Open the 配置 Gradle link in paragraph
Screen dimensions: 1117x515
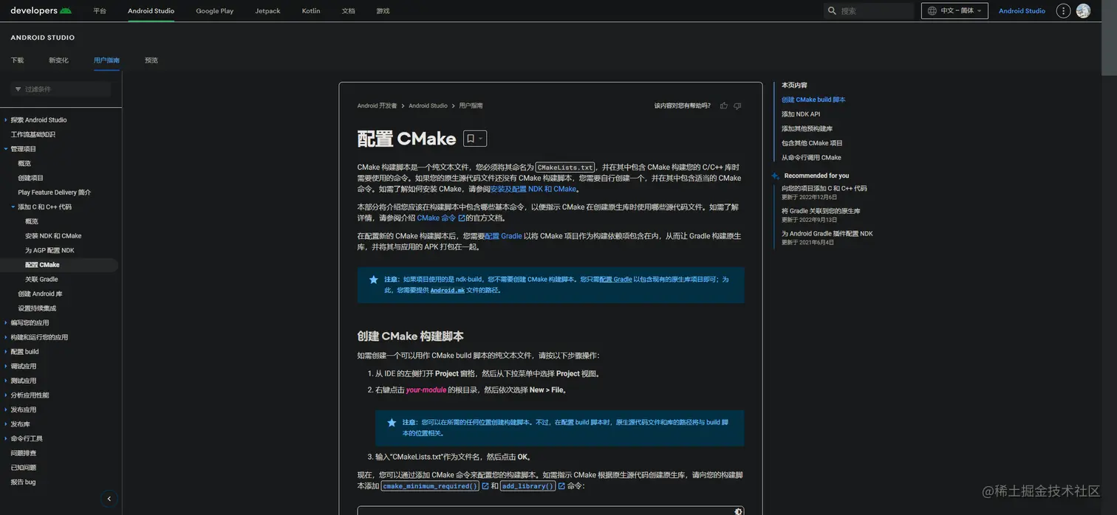503,236
